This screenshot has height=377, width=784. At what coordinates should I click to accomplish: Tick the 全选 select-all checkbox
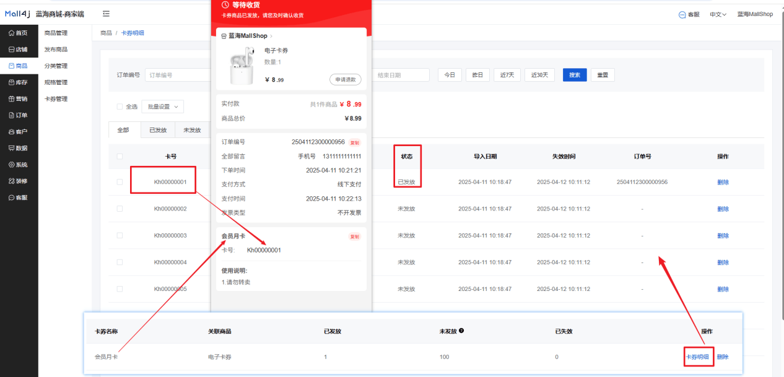coord(120,106)
